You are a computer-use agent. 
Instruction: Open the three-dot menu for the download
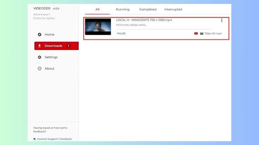point(222,20)
